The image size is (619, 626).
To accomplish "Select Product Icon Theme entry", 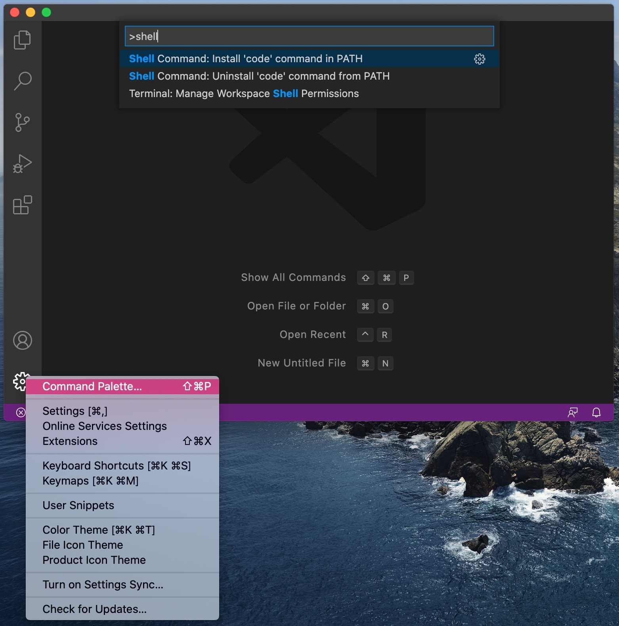I will pyautogui.click(x=122, y=560).
